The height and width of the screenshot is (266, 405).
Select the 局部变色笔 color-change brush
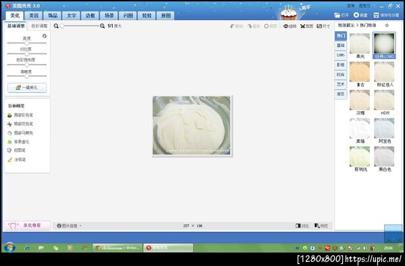coord(20,124)
